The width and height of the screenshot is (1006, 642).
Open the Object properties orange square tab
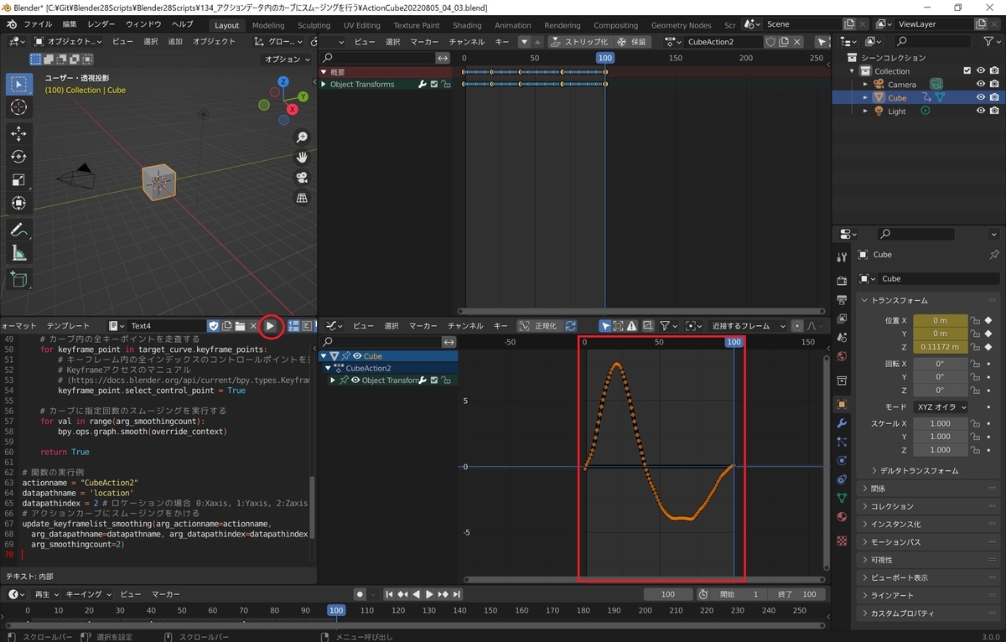pyautogui.click(x=842, y=404)
